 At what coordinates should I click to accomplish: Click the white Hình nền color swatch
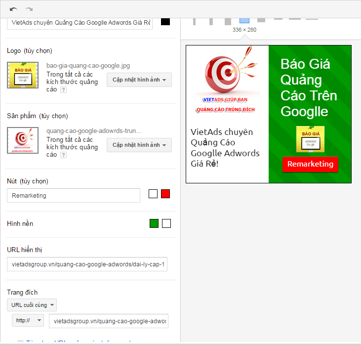point(166,223)
